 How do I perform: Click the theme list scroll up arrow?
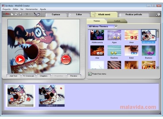tap(158, 30)
